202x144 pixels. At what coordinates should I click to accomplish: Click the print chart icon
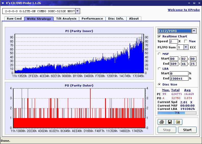pos(161,122)
